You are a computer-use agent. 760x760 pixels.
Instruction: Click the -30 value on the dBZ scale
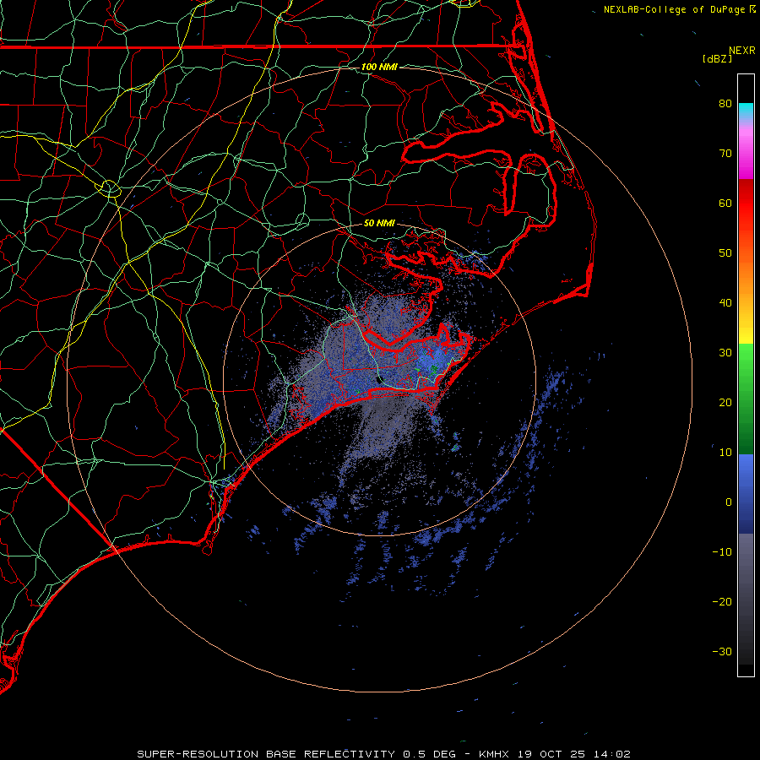pos(722,651)
